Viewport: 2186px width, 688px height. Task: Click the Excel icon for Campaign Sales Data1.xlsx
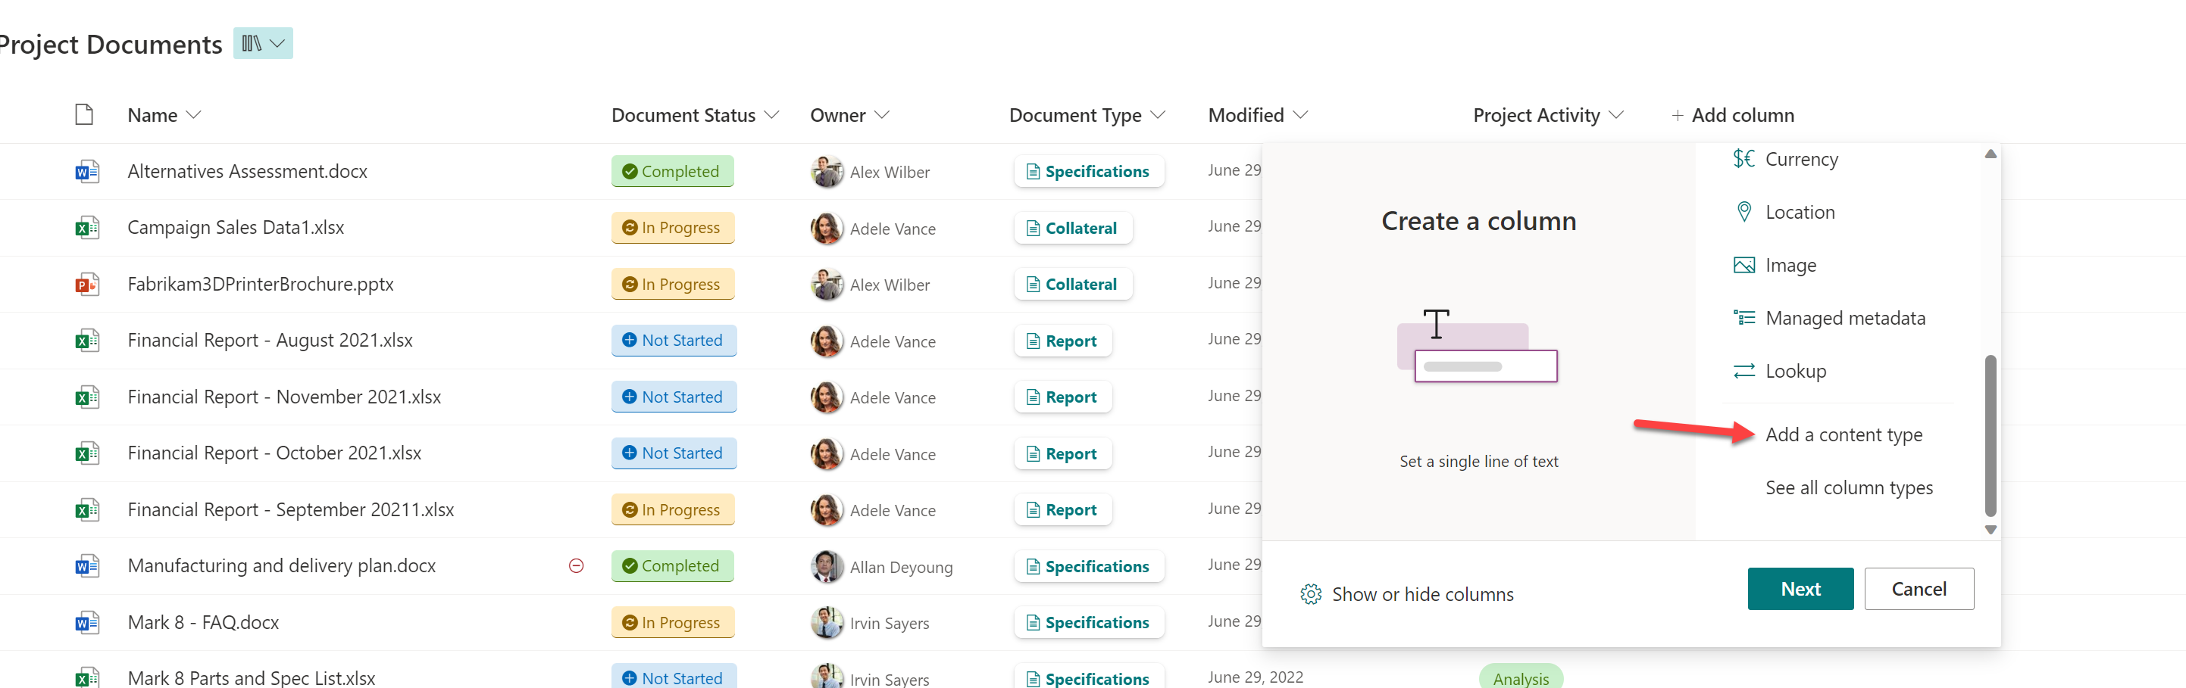(86, 228)
